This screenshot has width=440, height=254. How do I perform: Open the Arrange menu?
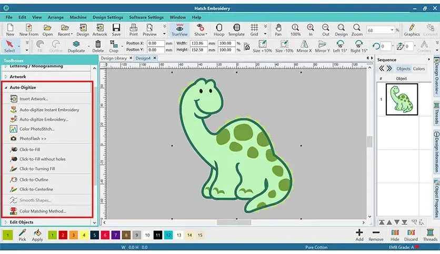[x=56, y=17]
